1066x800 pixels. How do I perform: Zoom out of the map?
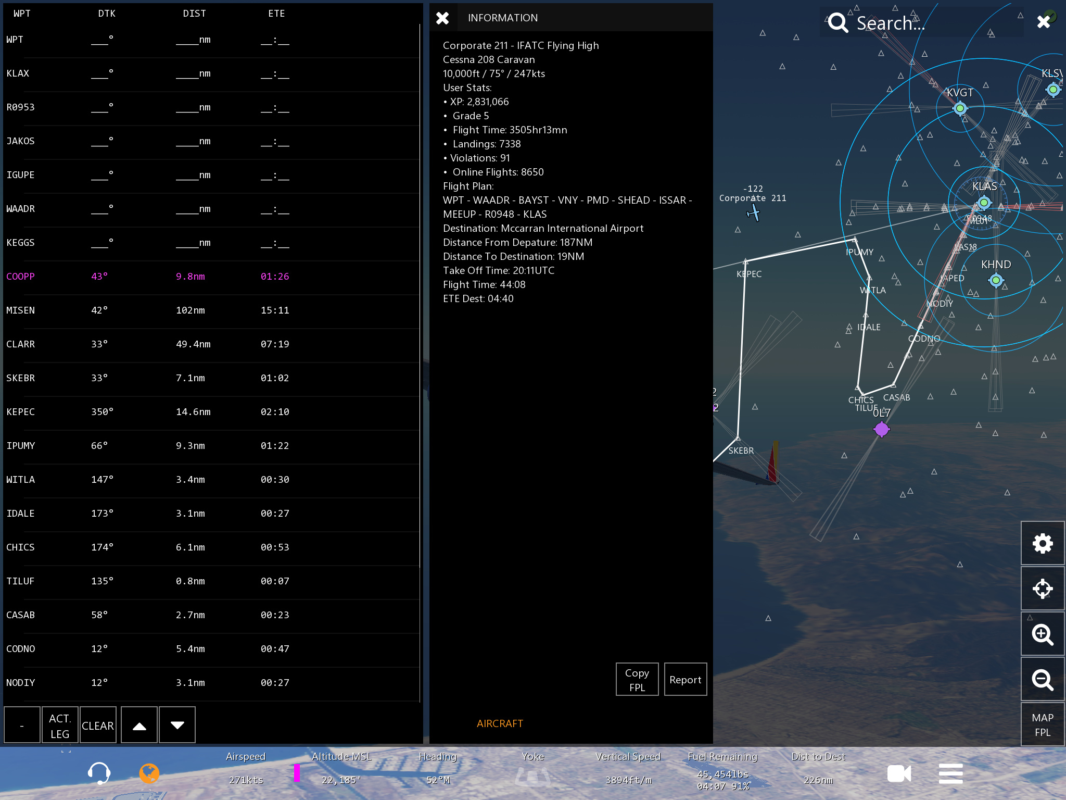tap(1042, 680)
